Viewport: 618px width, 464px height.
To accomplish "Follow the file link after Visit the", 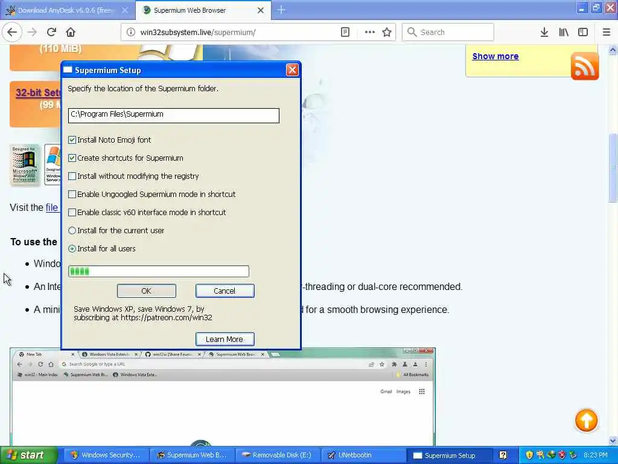I will [52, 208].
